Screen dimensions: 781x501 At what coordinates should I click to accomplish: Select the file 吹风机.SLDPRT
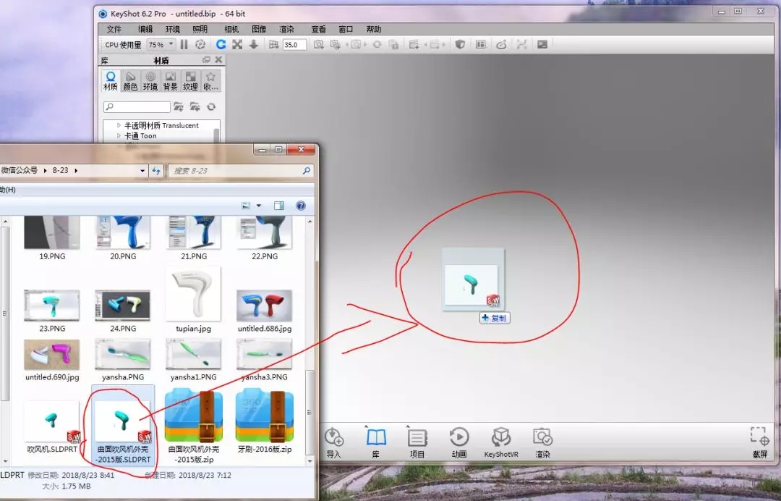point(52,428)
